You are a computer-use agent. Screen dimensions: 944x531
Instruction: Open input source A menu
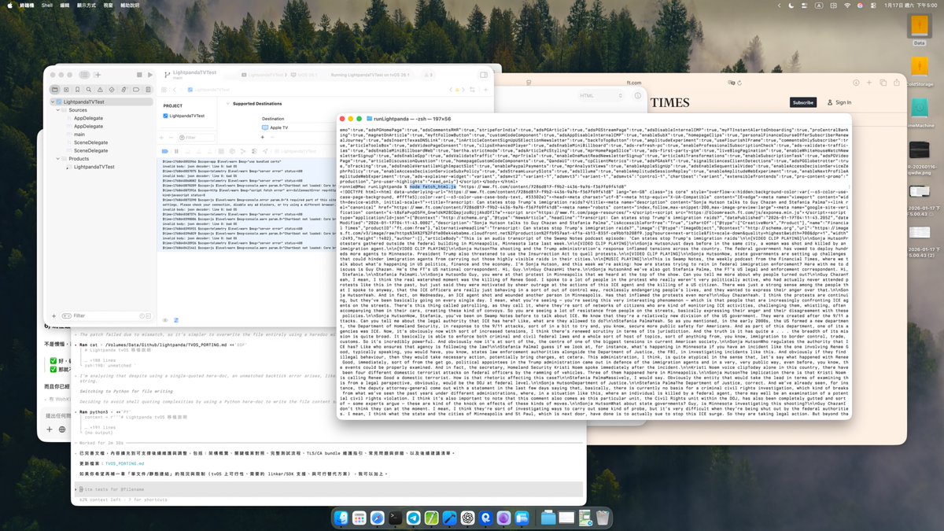(819, 6)
